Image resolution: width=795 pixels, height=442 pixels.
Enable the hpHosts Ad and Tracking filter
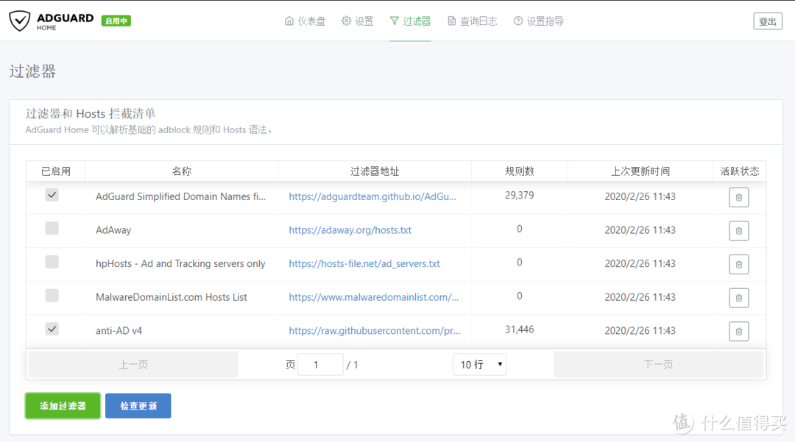[52, 261]
